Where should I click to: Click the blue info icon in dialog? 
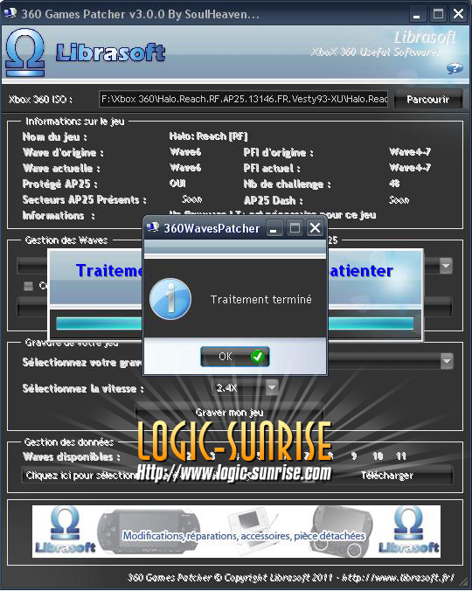170,299
